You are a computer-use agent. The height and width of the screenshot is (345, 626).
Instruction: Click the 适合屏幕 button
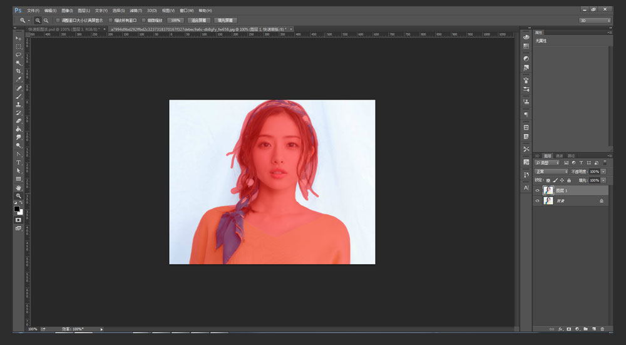pyautogui.click(x=198, y=20)
